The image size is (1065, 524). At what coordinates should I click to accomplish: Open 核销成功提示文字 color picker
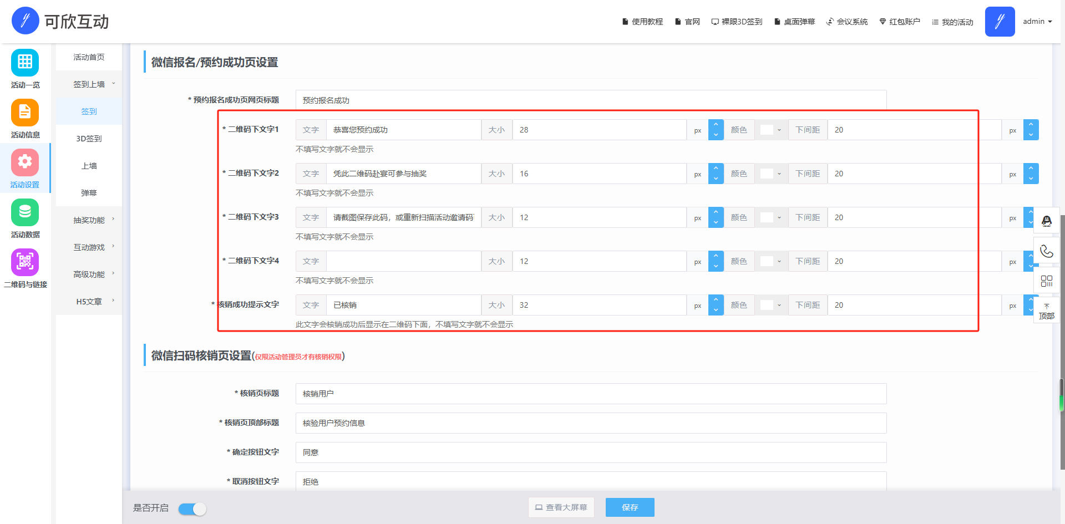[x=771, y=305]
